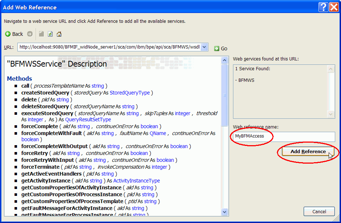The image size is (341, 223).
Task: Click the '1 Service Found:' text
Action: point(253,69)
